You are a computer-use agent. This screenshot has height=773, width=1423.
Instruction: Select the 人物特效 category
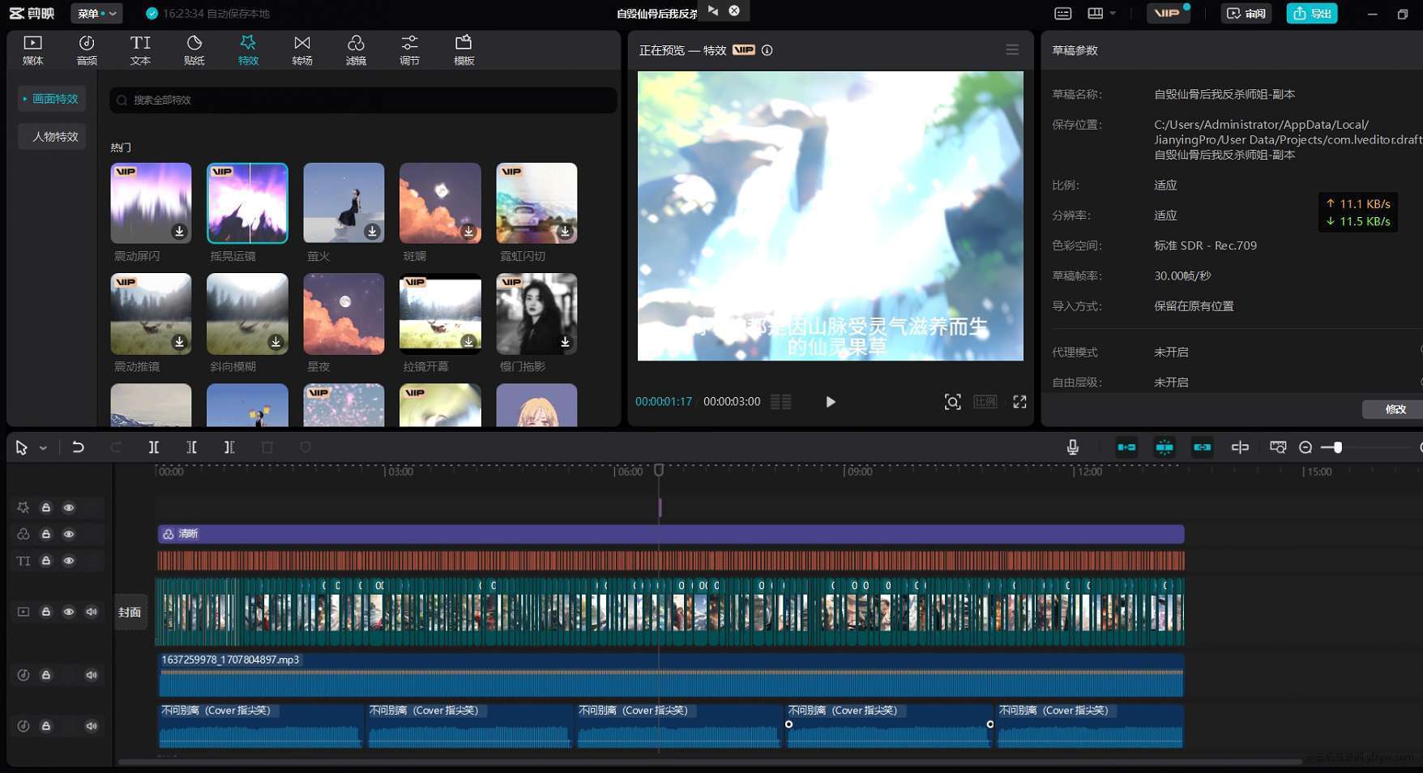[x=52, y=137]
